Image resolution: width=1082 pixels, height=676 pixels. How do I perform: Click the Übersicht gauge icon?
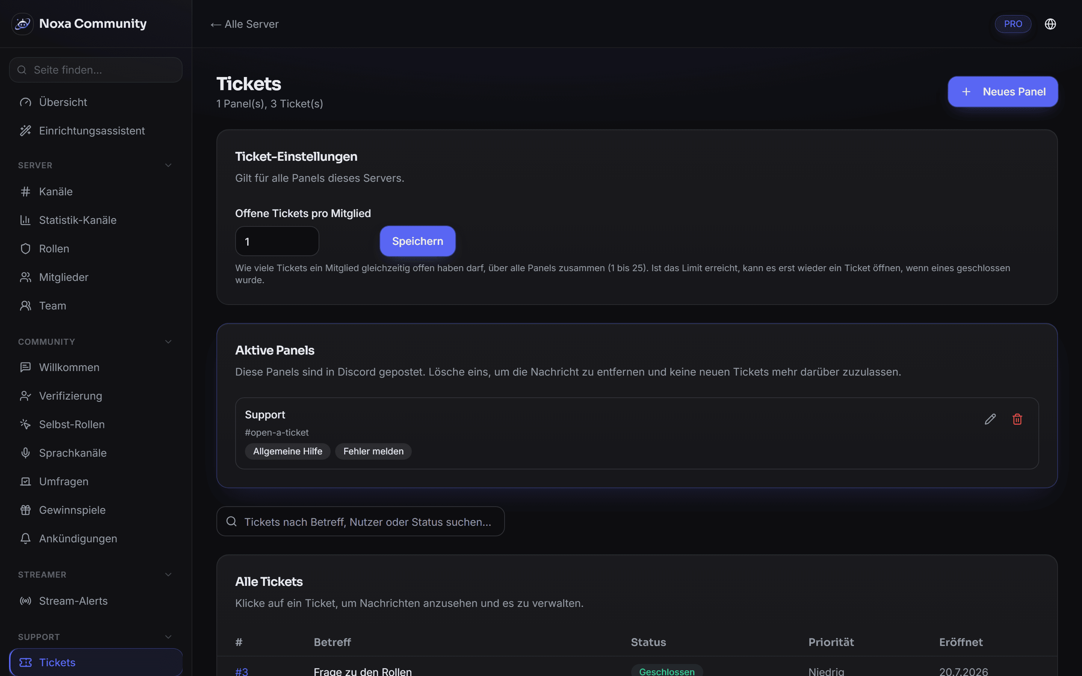coord(26,102)
